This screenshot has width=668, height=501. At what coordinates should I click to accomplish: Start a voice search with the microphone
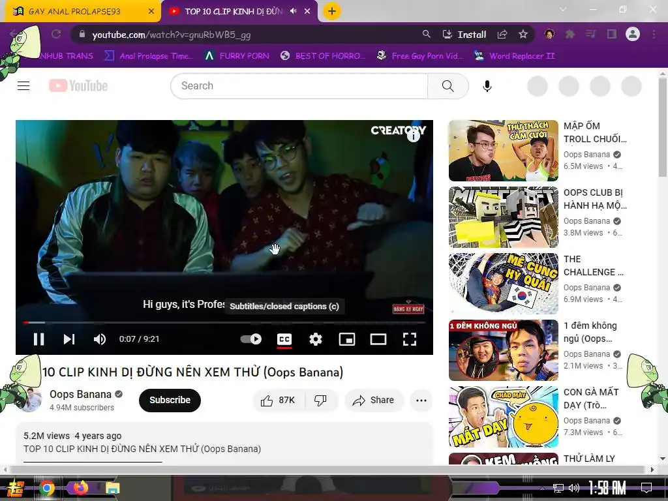[487, 86]
